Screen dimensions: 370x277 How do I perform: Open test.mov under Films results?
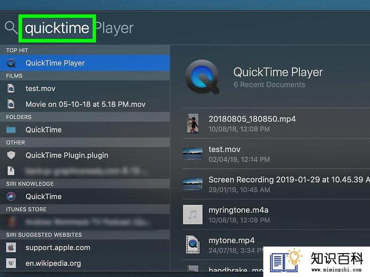click(x=85, y=89)
